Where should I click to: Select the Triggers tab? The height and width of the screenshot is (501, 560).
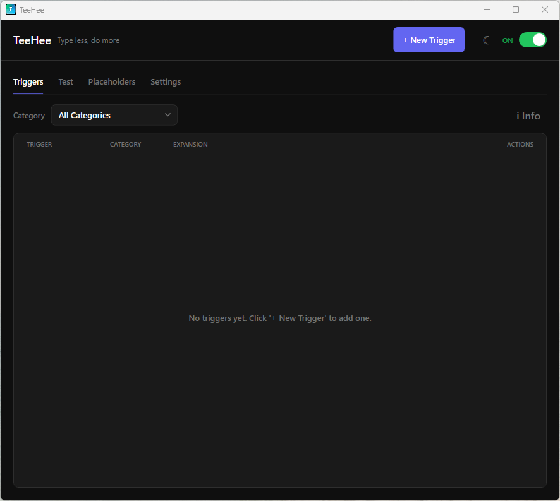(x=28, y=81)
